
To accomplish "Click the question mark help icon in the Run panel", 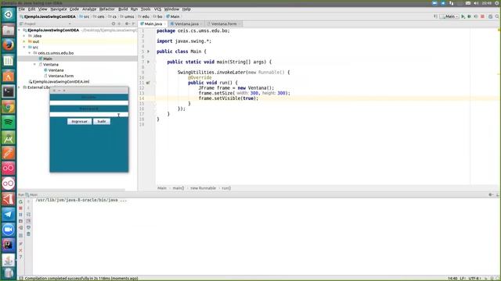I will tap(21, 257).
